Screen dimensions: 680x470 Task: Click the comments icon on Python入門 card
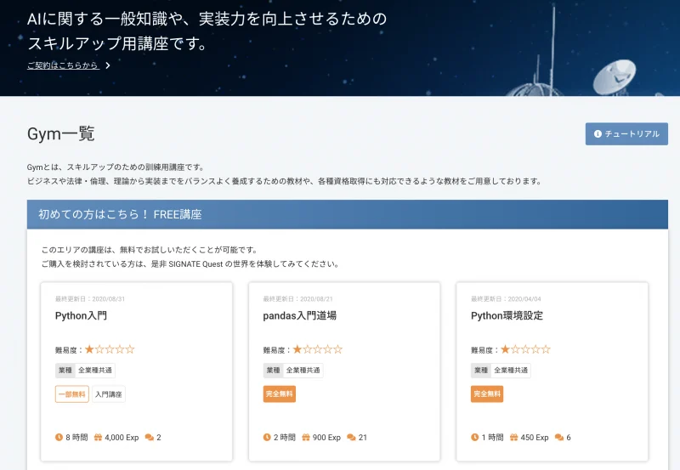(x=150, y=438)
